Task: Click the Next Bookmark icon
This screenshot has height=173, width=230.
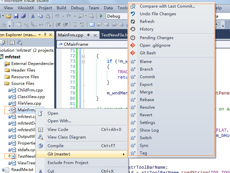Action: 107,25
